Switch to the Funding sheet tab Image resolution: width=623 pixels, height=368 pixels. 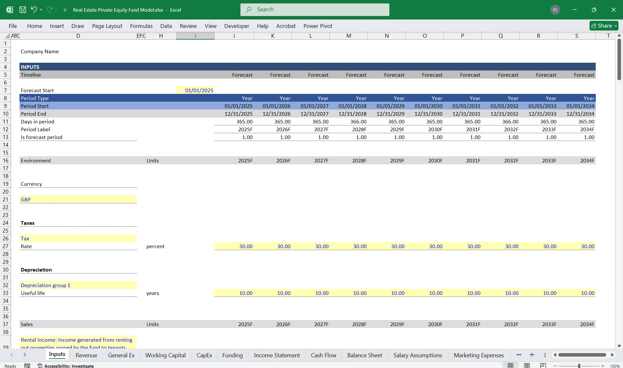pos(232,355)
